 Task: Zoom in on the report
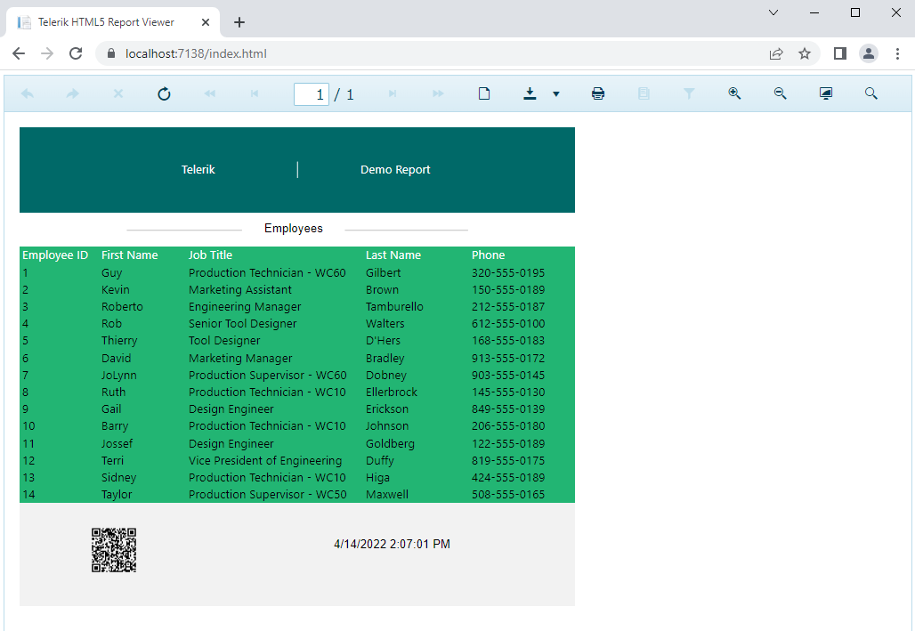click(734, 93)
